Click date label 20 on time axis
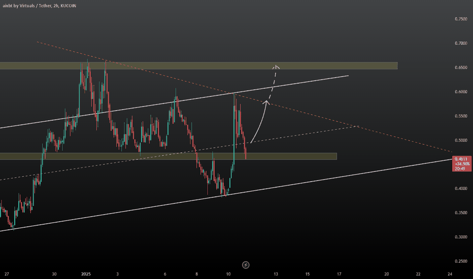Screen dimensions: 473x279 point(386,274)
